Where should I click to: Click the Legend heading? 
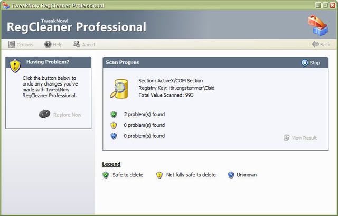tap(111, 164)
